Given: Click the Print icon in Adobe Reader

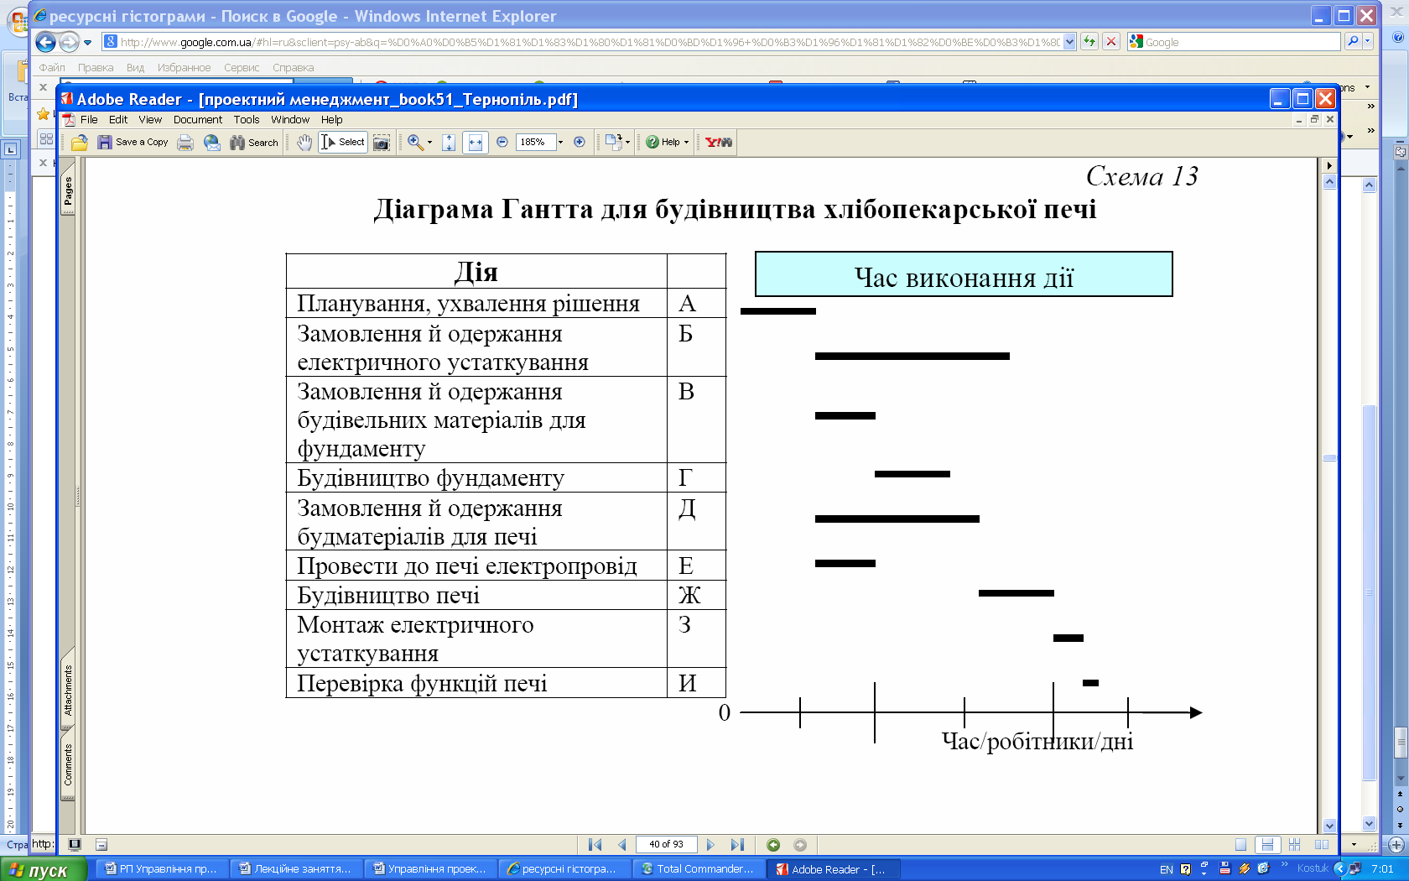Looking at the screenshot, I should coord(185,142).
